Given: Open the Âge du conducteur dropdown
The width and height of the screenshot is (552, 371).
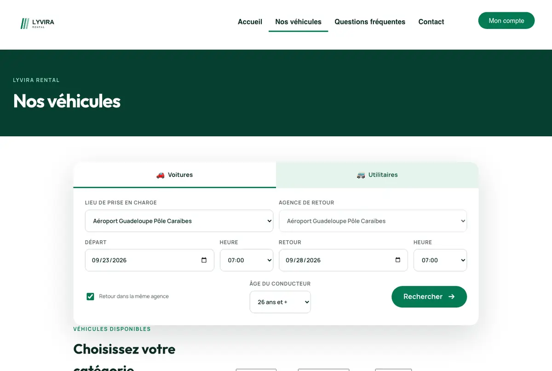Looking at the screenshot, I should click(280, 302).
